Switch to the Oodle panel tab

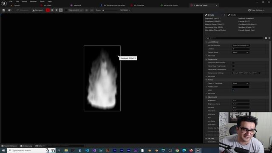(x=232, y=15)
